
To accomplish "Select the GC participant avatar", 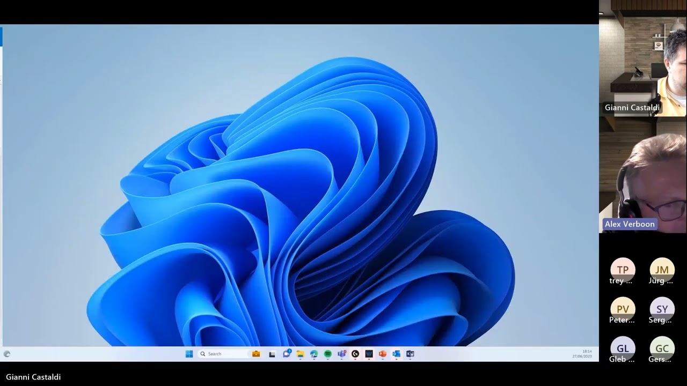I will (x=662, y=348).
